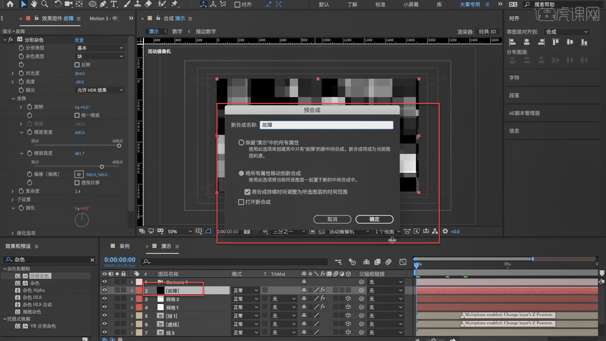
Task: Open AE脚本管理器 panel
Action: point(524,113)
